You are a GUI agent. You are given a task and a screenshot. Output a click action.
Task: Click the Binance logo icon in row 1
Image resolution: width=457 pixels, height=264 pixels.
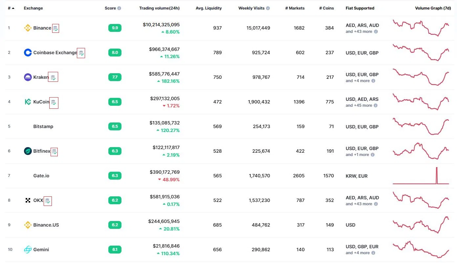click(28, 28)
